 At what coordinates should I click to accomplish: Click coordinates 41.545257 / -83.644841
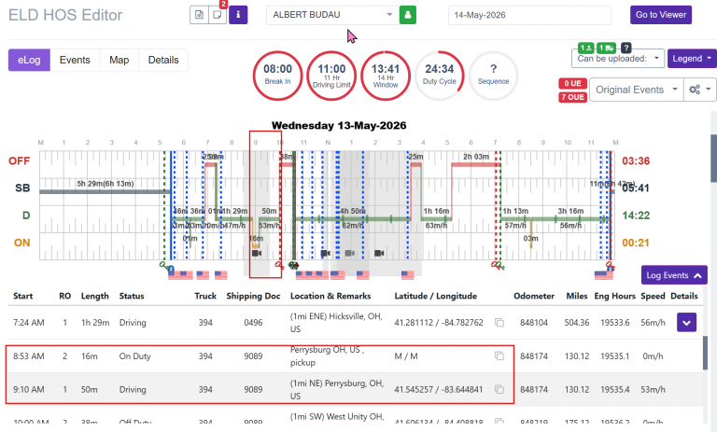pyautogui.click(x=439, y=389)
